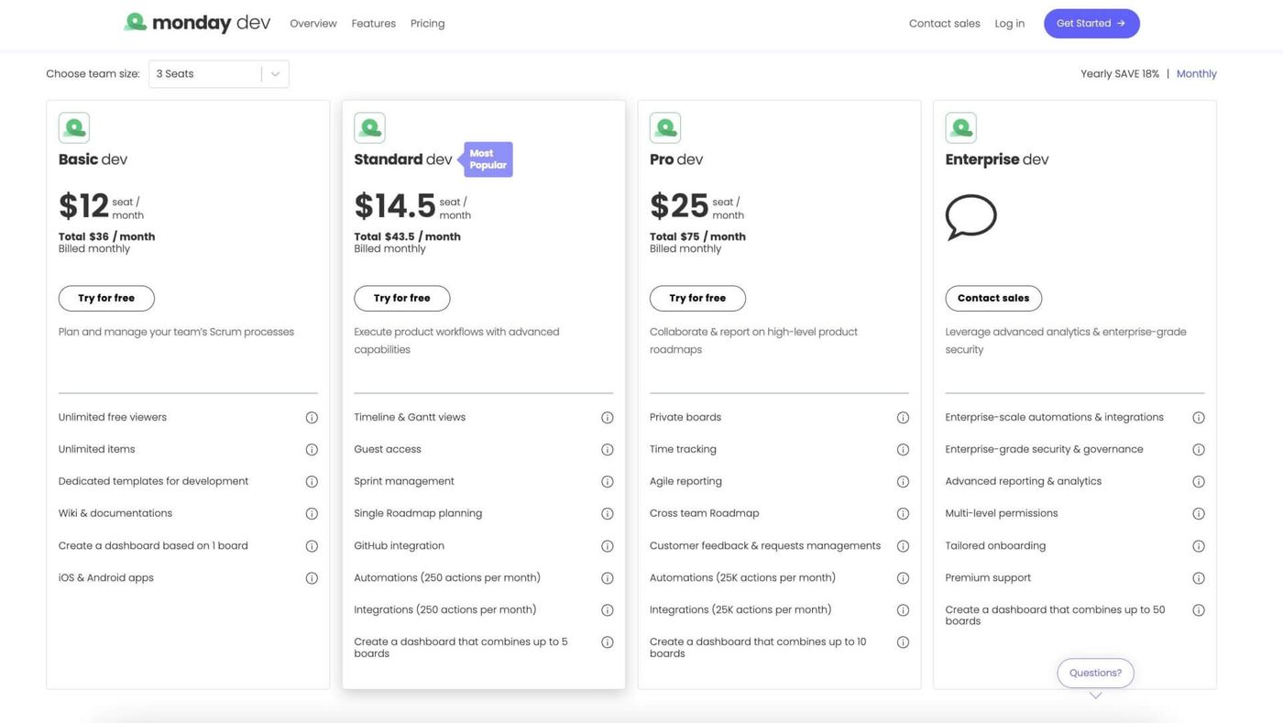Image resolution: width=1283 pixels, height=723 pixels.
Task: Open the Pricing nav item
Action: 428,24
